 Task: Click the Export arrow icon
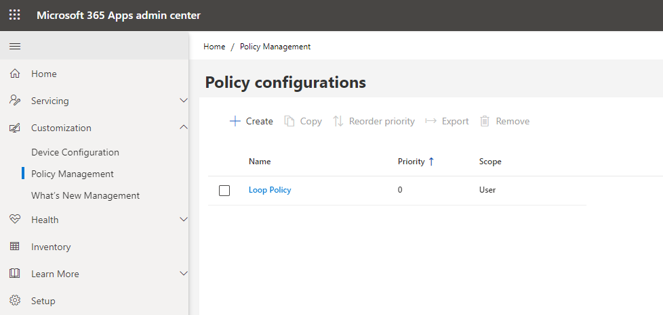pos(431,121)
